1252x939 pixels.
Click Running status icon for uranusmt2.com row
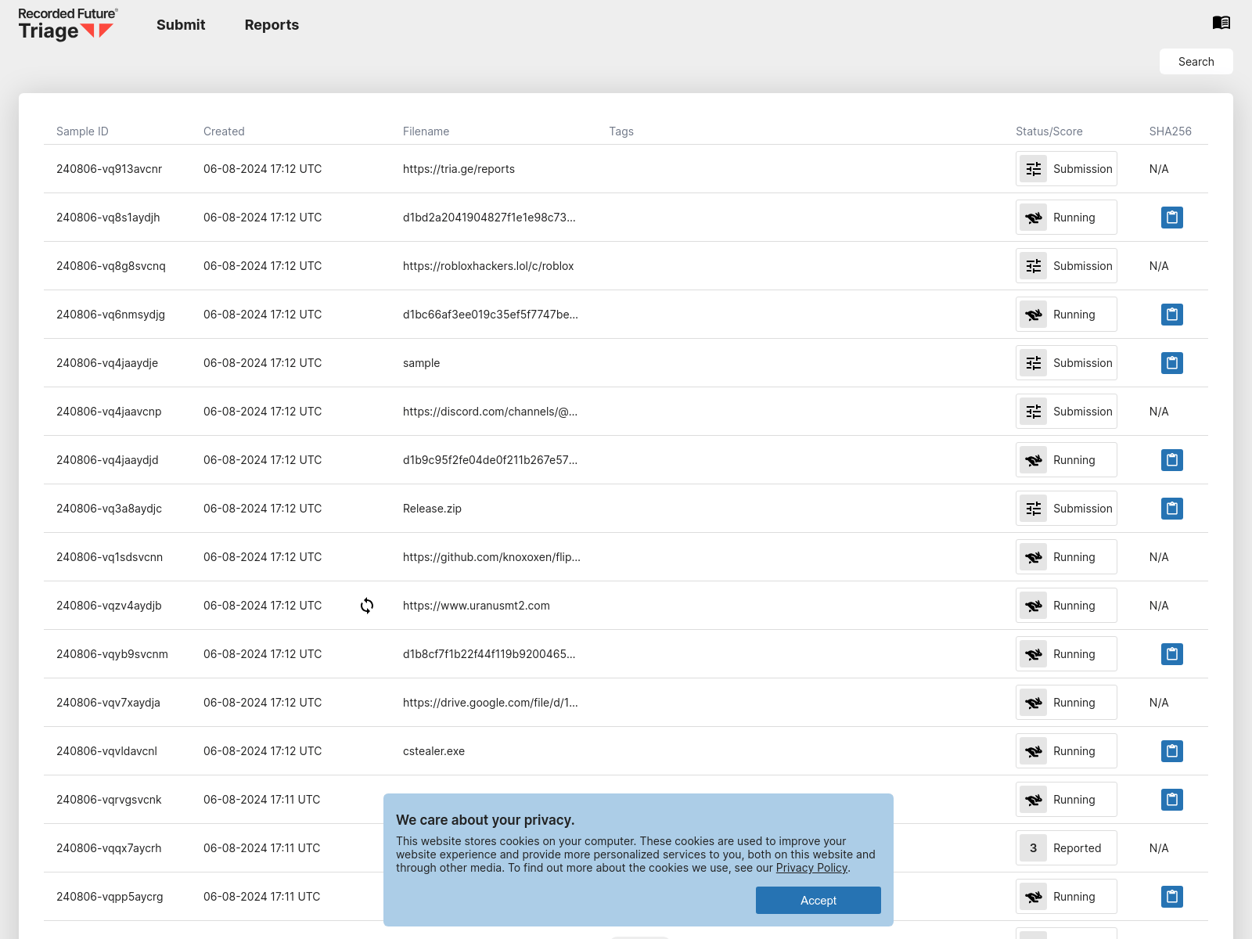pos(1033,606)
